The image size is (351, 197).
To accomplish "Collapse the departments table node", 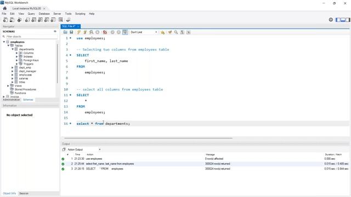I will (13, 49).
